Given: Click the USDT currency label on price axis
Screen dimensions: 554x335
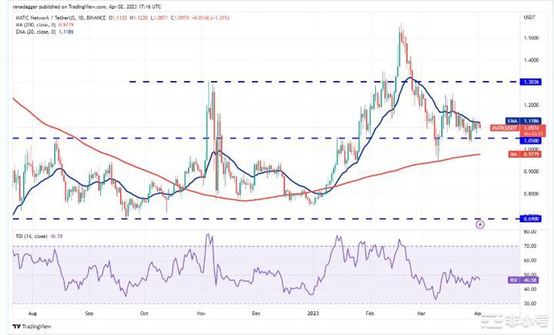Looking at the screenshot, I should 529,17.
